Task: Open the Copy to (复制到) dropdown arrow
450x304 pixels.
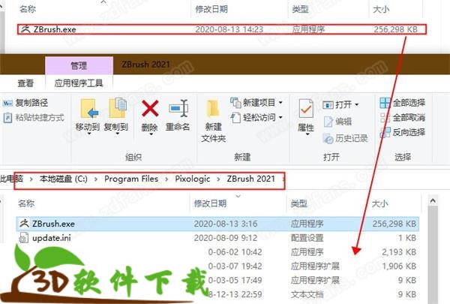Action: click(117, 134)
